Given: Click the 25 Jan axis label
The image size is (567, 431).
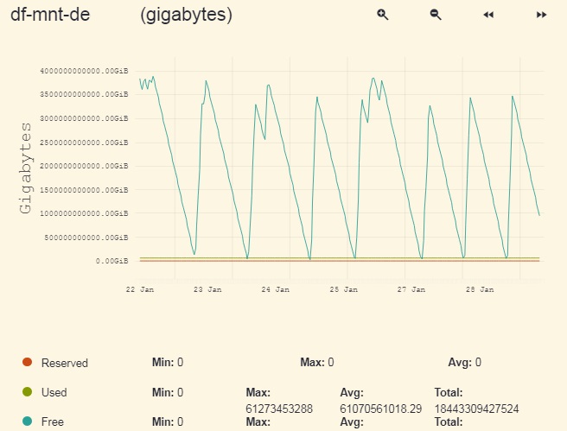Looking at the screenshot, I should coord(343,289).
